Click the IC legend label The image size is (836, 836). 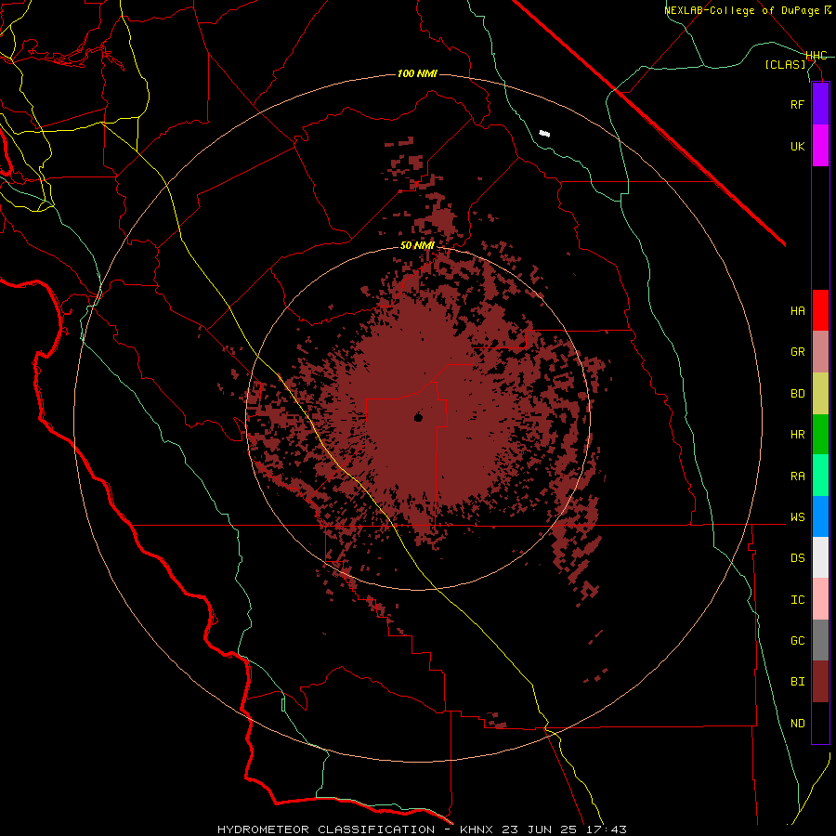797,600
